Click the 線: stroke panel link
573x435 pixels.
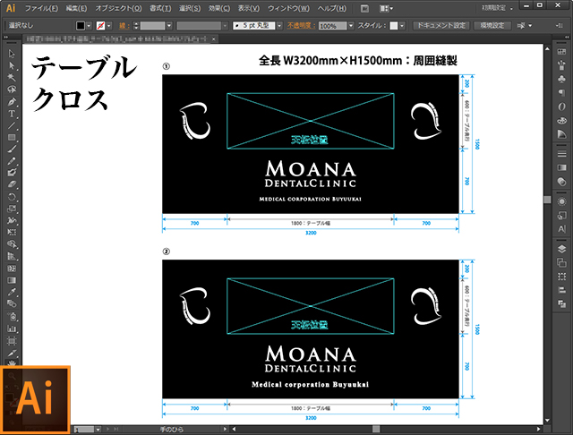(x=123, y=26)
